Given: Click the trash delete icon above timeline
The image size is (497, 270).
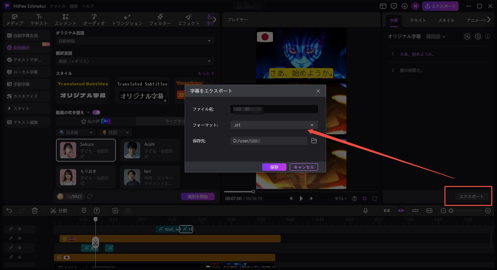Looking at the screenshot, I should (34, 210).
